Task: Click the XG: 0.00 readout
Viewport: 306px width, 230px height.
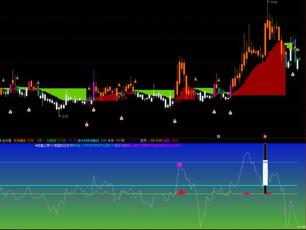Action: coord(156,140)
